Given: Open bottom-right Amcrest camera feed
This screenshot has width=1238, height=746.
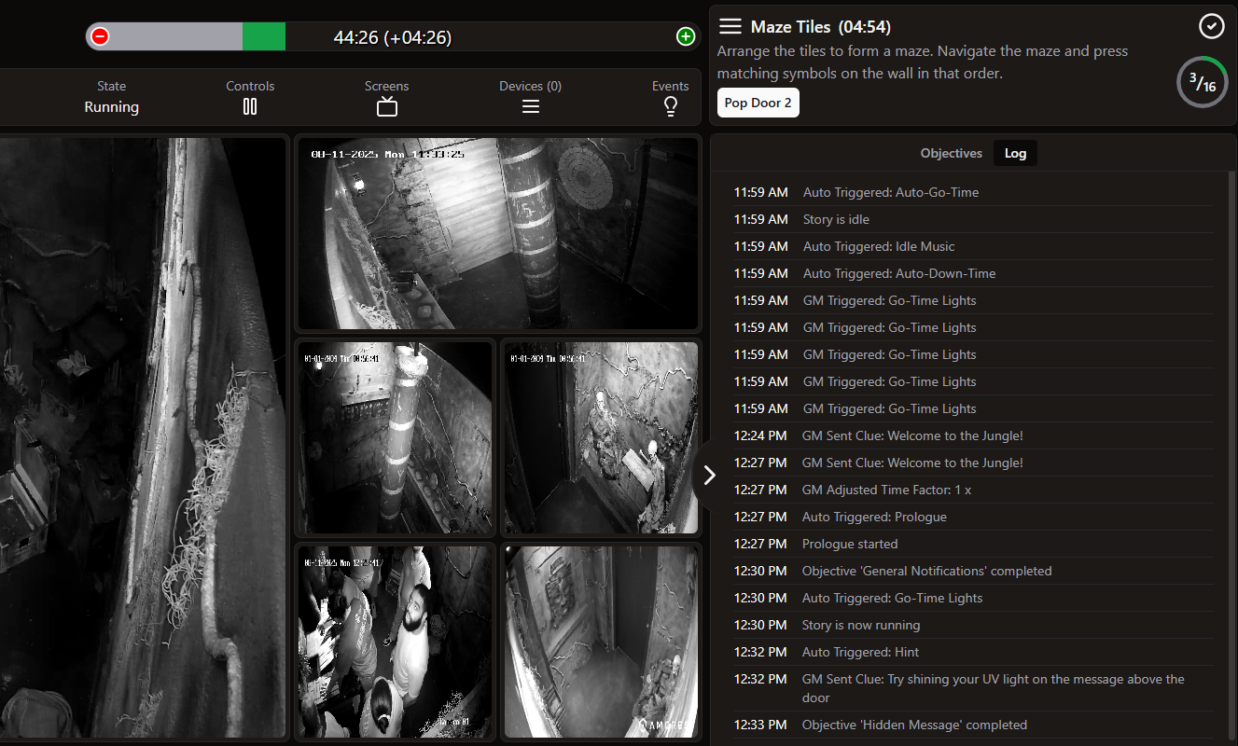Looking at the screenshot, I should [x=600, y=642].
